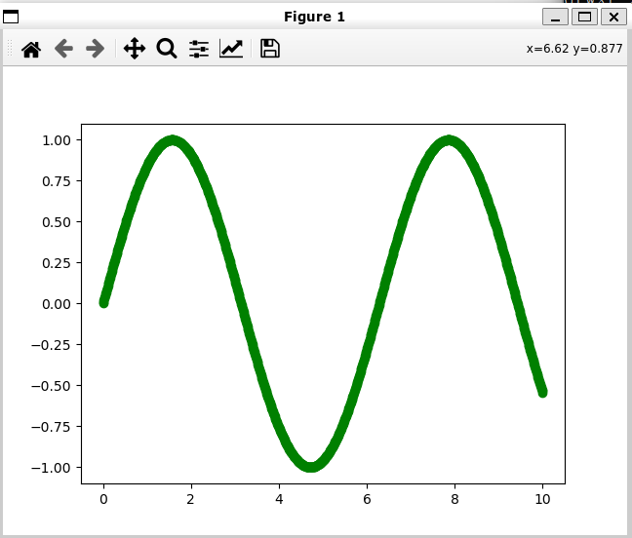632x538 pixels.
Task: Click the x-axis tick label 2
Action: (191, 499)
